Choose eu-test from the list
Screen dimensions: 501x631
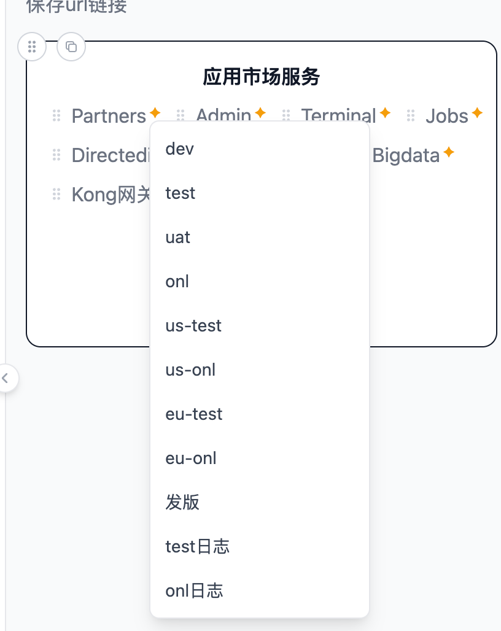click(194, 414)
